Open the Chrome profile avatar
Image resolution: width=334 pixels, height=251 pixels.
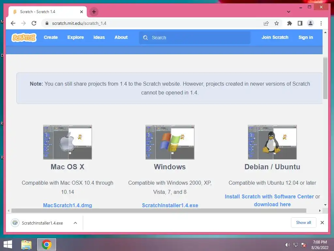pos(311,23)
